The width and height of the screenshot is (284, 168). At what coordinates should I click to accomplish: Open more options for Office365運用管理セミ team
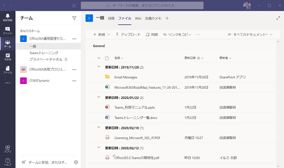[74, 39]
